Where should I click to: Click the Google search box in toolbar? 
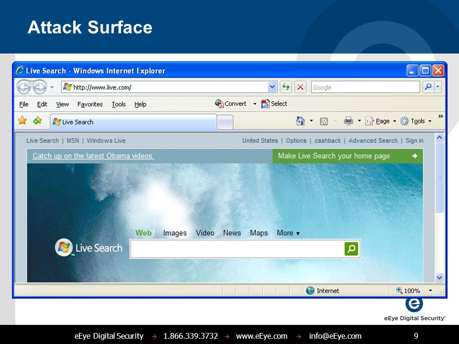tap(365, 87)
